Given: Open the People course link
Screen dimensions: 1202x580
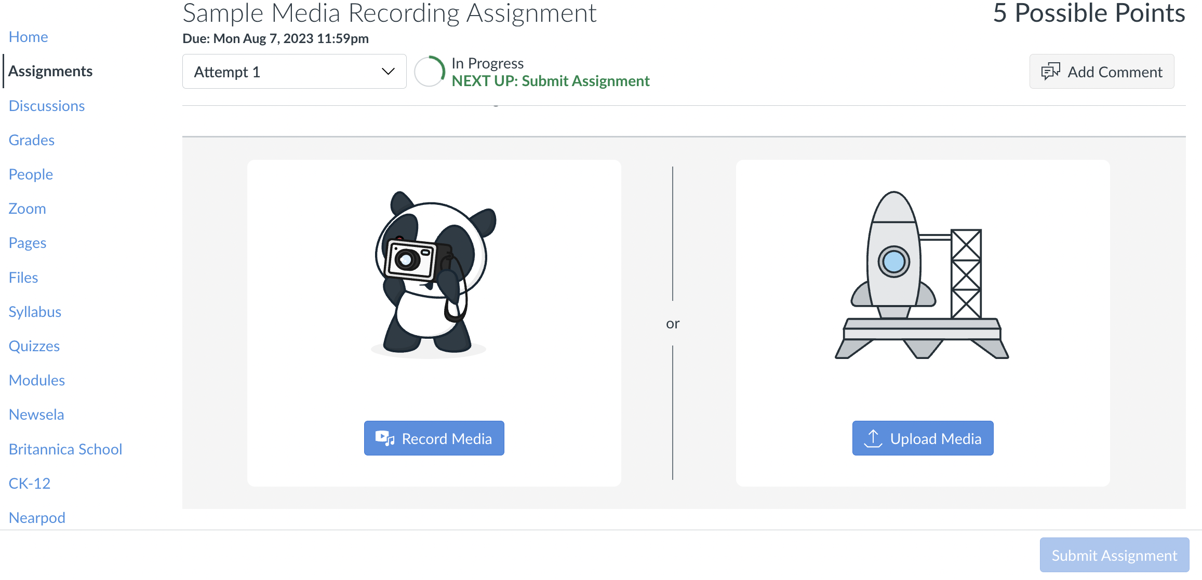Looking at the screenshot, I should click(31, 174).
